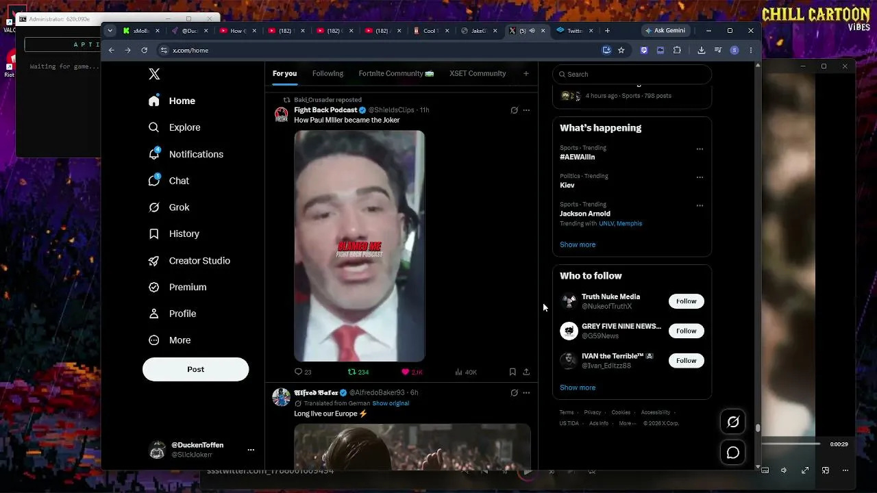Toggle mute in the media player window

pyautogui.click(x=784, y=470)
